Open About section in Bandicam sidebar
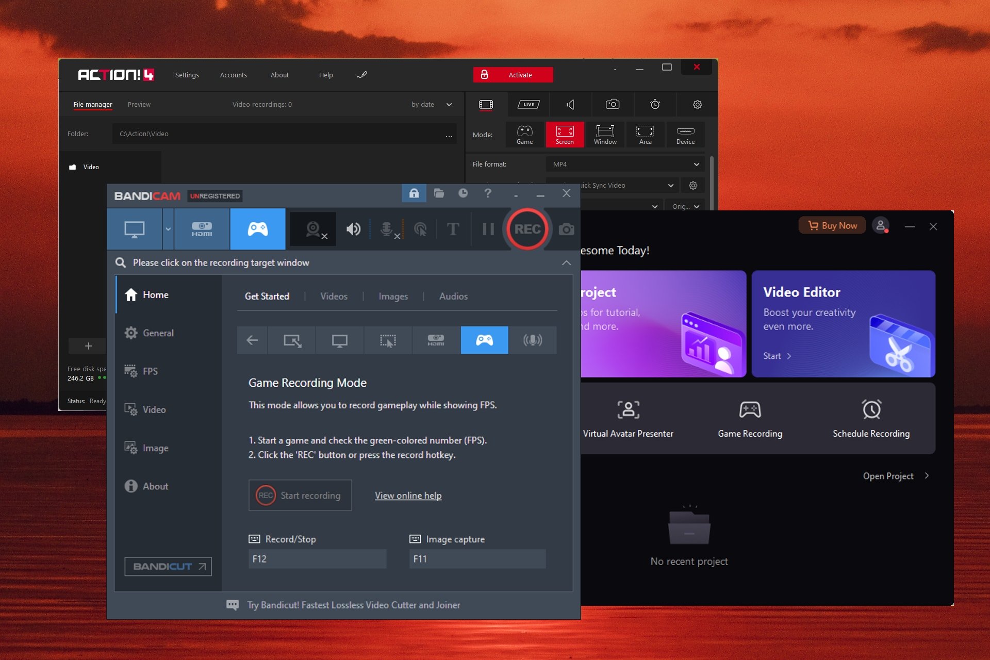 (169, 486)
